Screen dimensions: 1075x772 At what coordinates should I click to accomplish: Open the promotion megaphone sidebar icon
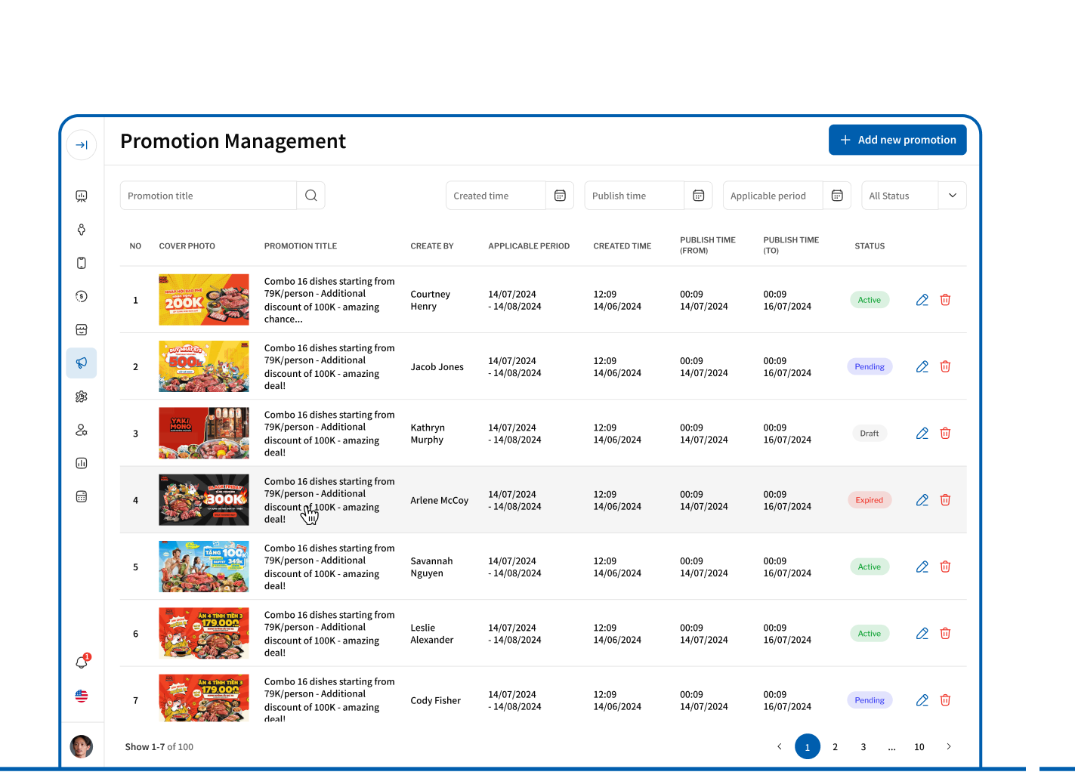tap(82, 363)
